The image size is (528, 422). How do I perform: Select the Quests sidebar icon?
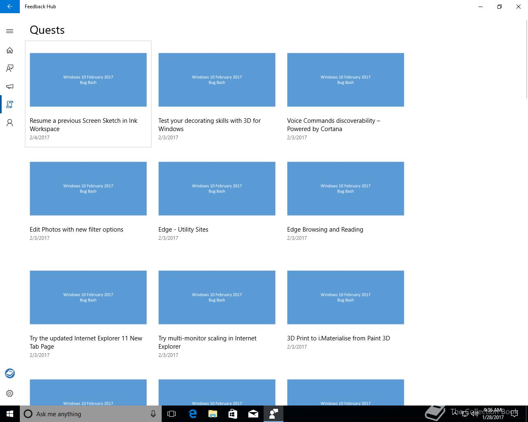pos(10,105)
